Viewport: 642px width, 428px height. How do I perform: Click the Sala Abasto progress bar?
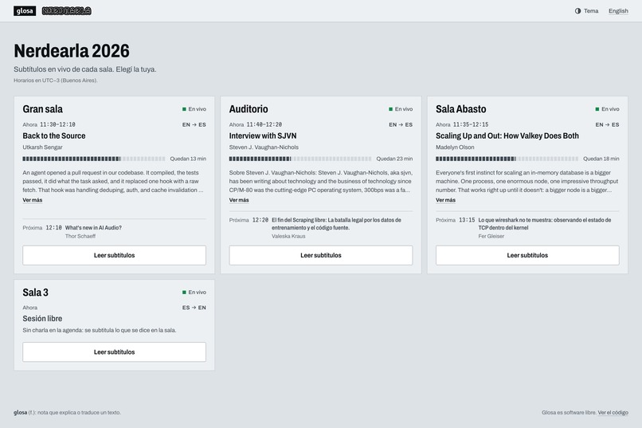[507, 159]
